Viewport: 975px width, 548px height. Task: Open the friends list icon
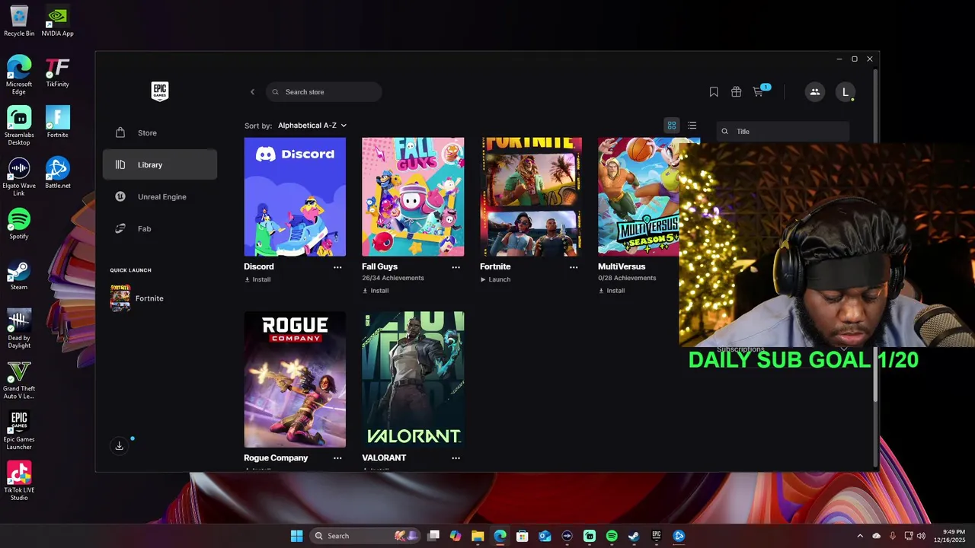(814, 92)
